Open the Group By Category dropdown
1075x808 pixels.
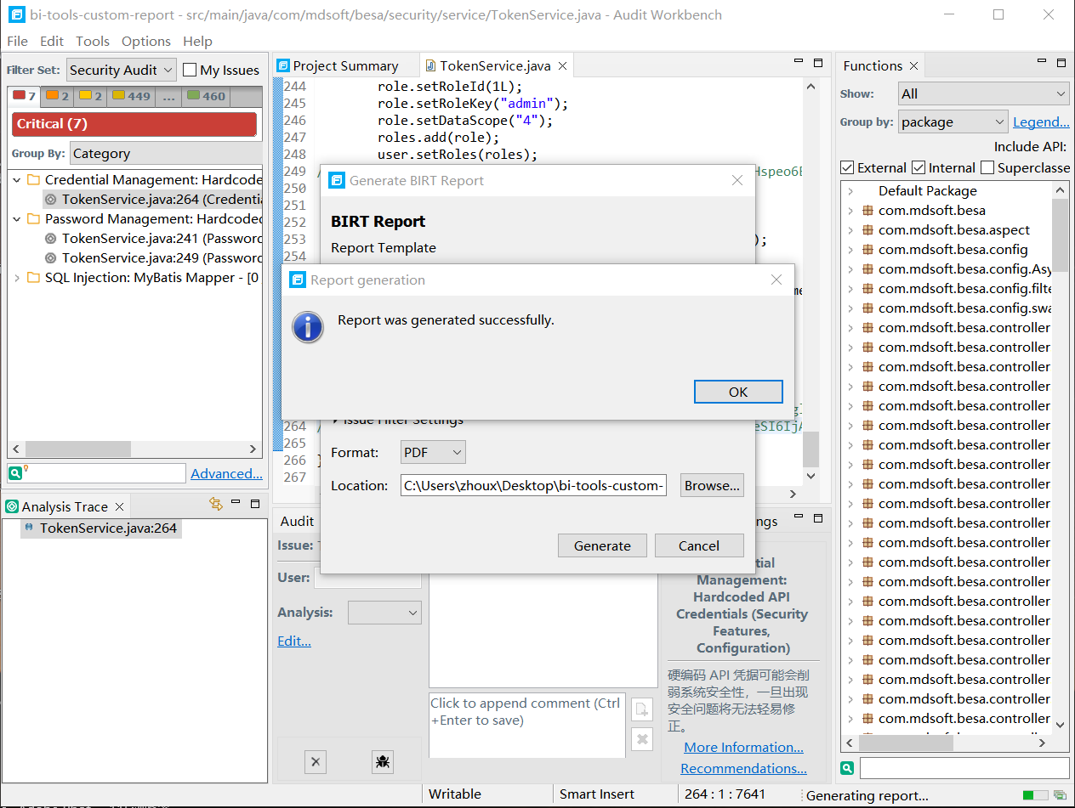[x=166, y=154]
